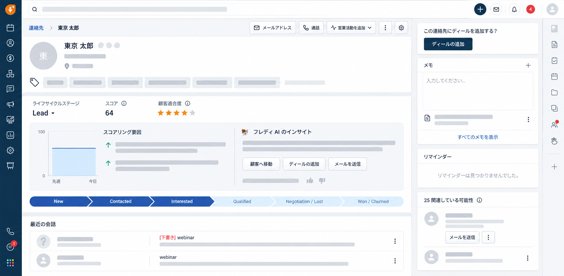Click the memo text area 入力してください
The width and height of the screenshot is (564, 276).
478,91
